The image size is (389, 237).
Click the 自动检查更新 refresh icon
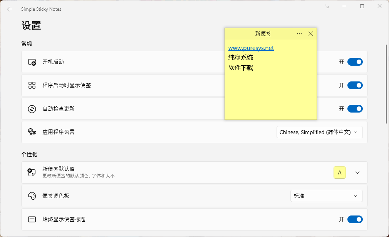coord(32,109)
